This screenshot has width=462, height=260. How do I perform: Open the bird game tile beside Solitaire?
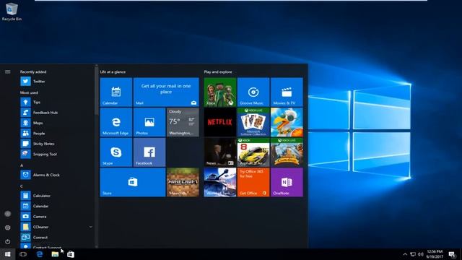point(287,122)
